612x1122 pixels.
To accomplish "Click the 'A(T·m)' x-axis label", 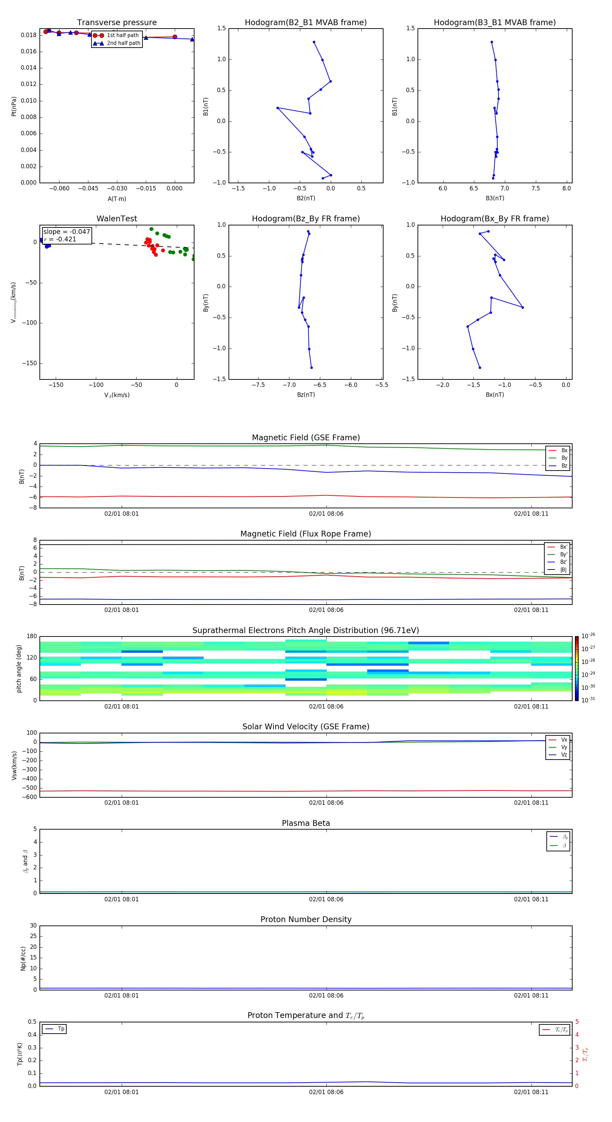I will (x=117, y=199).
